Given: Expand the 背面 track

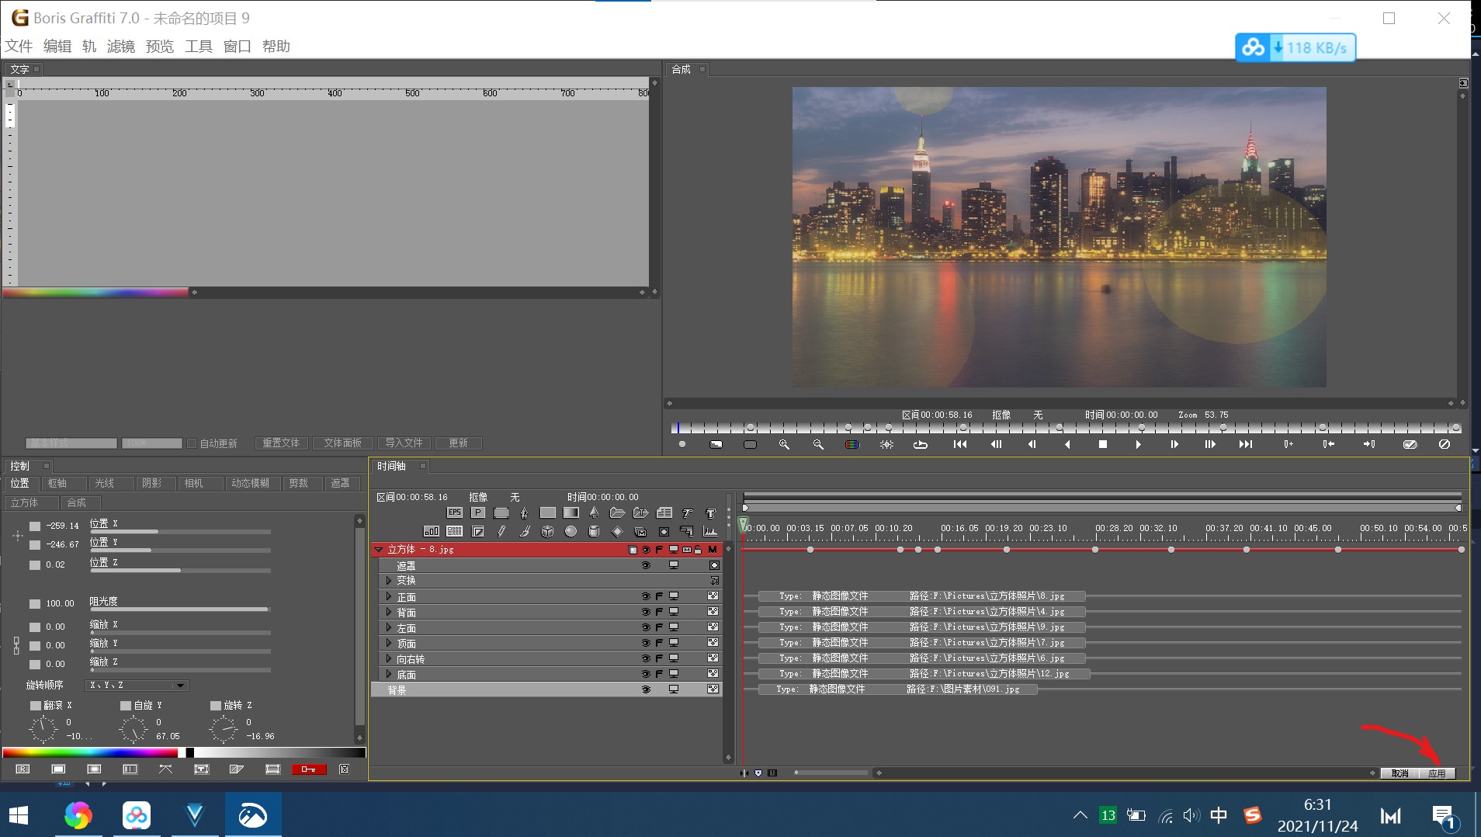Looking at the screenshot, I should tap(389, 612).
